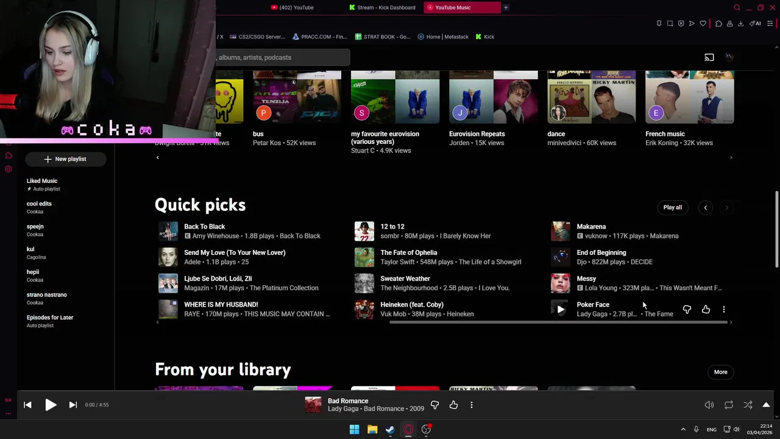The height and width of the screenshot is (439, 780).
Task: Expand the player page with arrow
Action: pyautogui.click(x=766, y=405)
